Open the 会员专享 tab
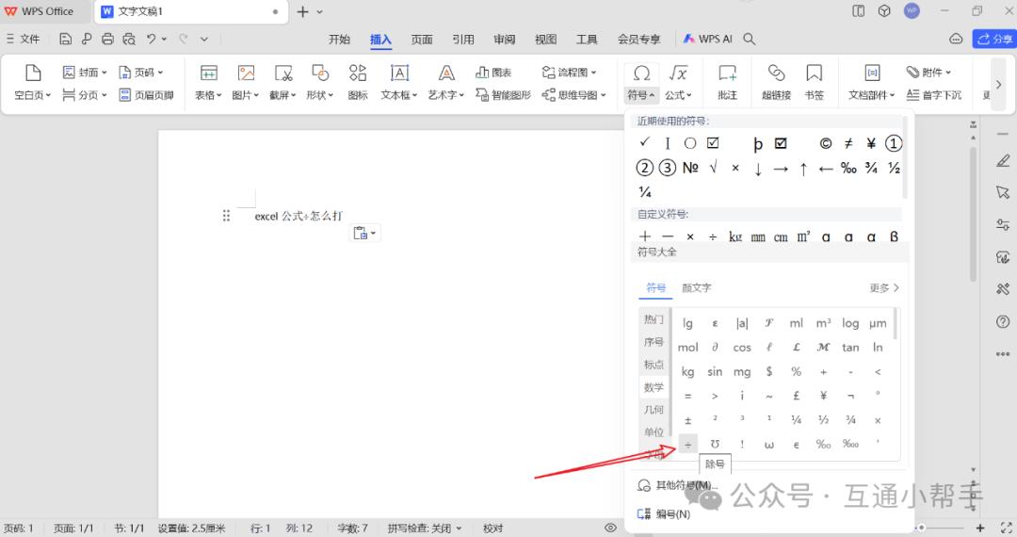Viewport: 1017px width, 537px height. pyautogui.click(x=638, y=39)
